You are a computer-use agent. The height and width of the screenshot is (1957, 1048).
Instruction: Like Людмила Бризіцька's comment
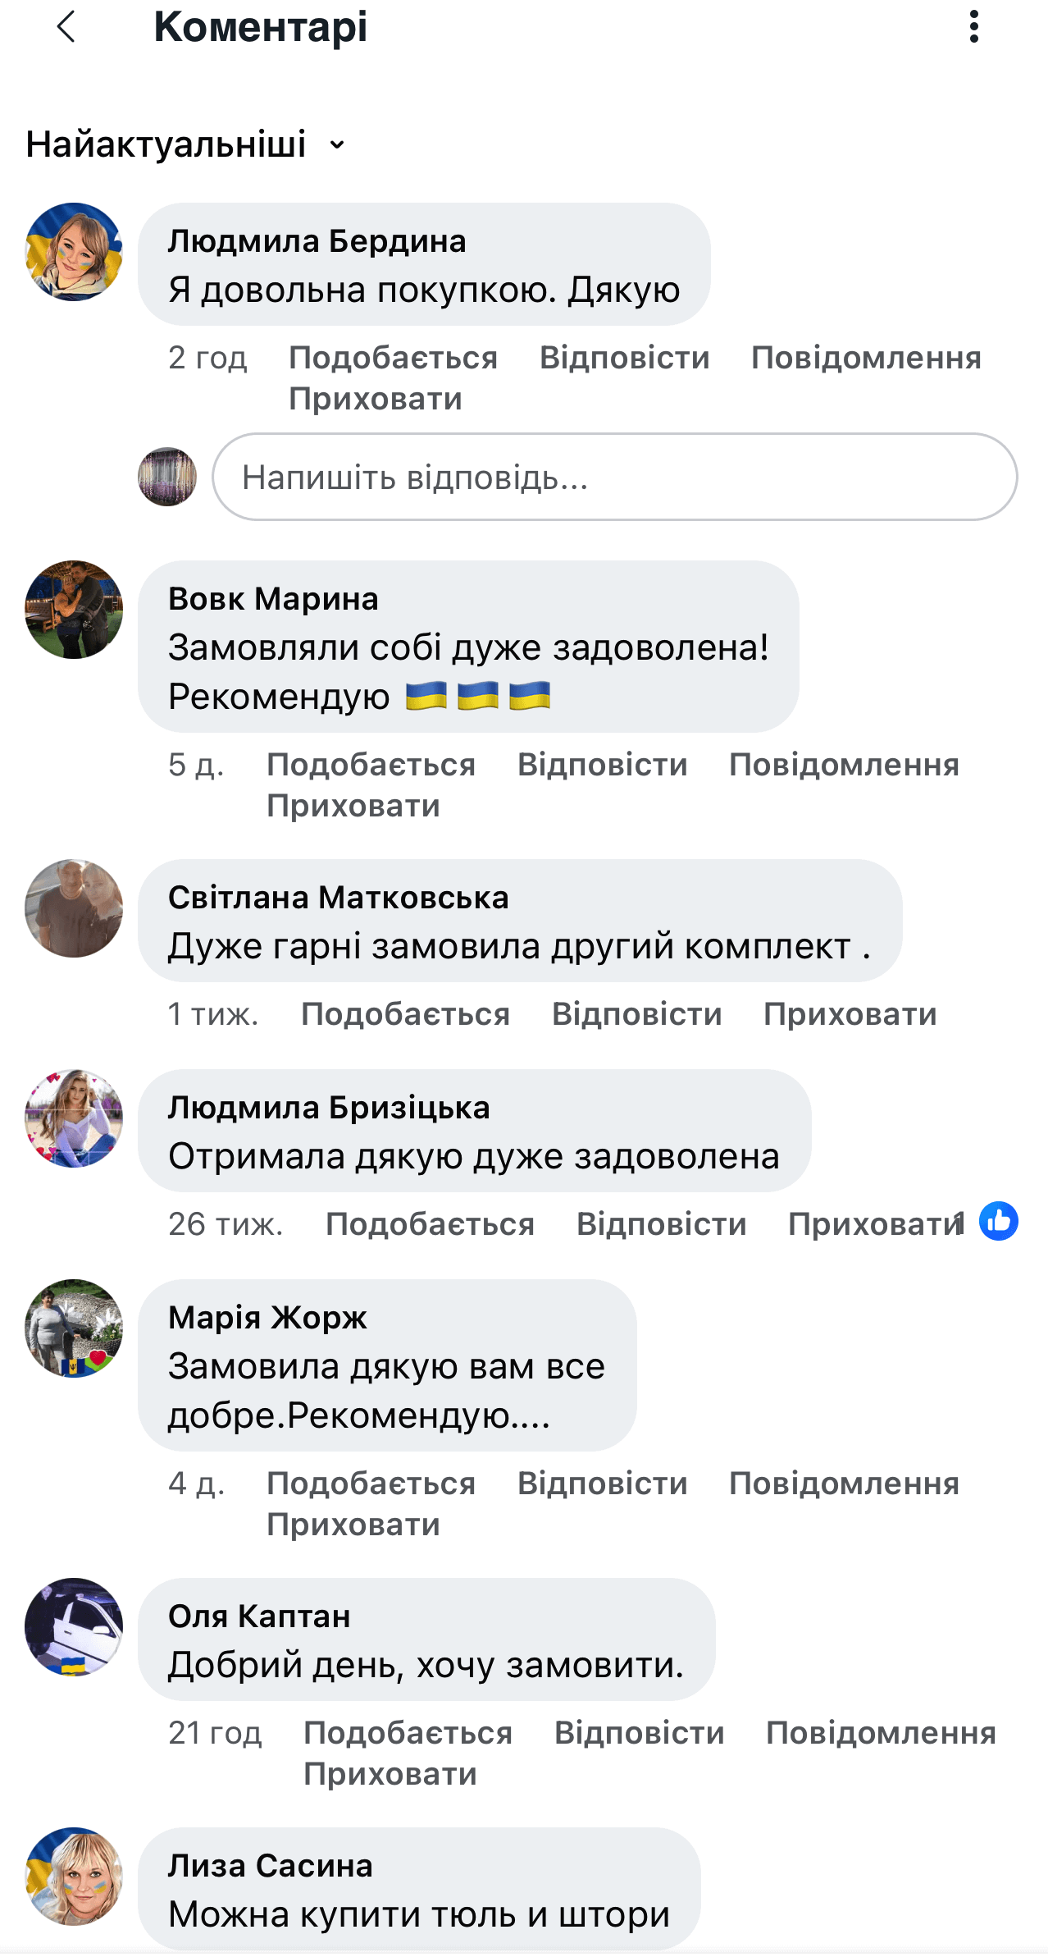point(430,1224)
